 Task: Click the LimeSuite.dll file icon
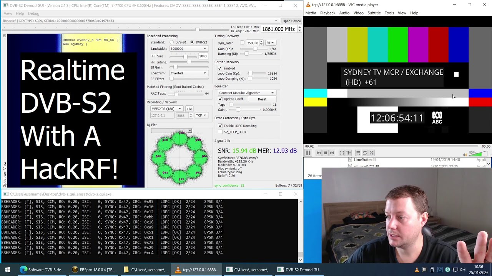coord(350,159)
